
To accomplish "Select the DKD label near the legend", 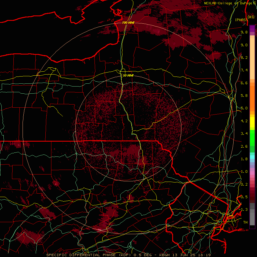I will pyautogui.click(x=251, y=17).
